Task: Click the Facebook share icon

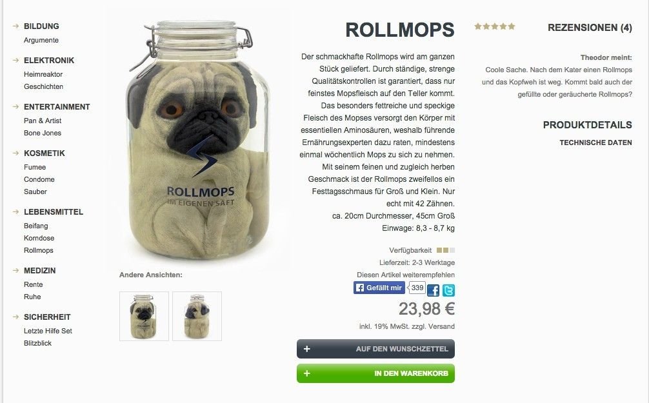Action: coord(433,290)
